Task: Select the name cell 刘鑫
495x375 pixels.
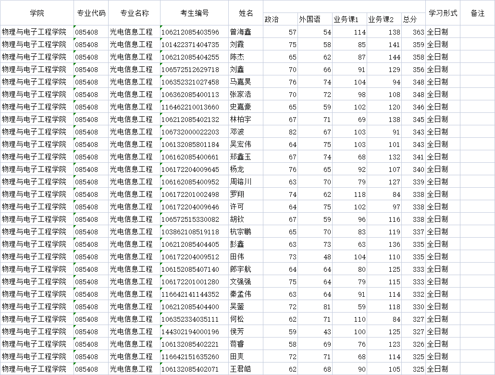Action: coord(246,70)
